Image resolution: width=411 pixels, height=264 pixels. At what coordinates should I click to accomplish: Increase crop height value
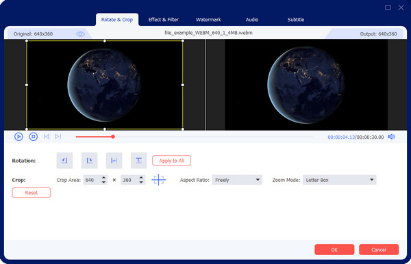pyautogui.click(x=141, y=178)
